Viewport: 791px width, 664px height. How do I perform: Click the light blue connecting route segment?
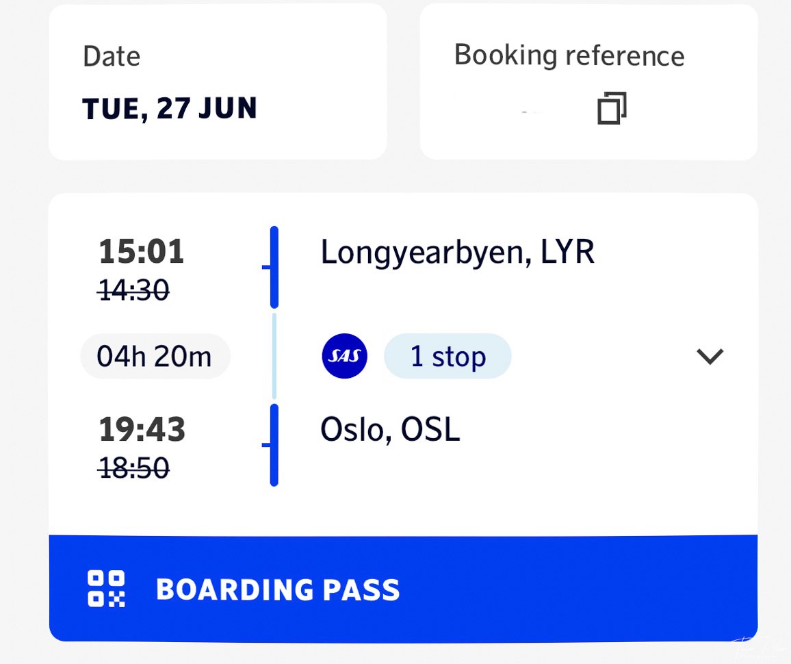coord(274,356)
